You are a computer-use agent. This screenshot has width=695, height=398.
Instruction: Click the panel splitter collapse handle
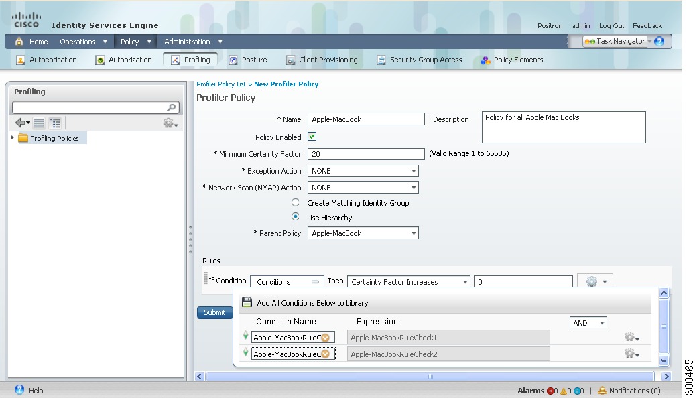(x=190, y=239)
